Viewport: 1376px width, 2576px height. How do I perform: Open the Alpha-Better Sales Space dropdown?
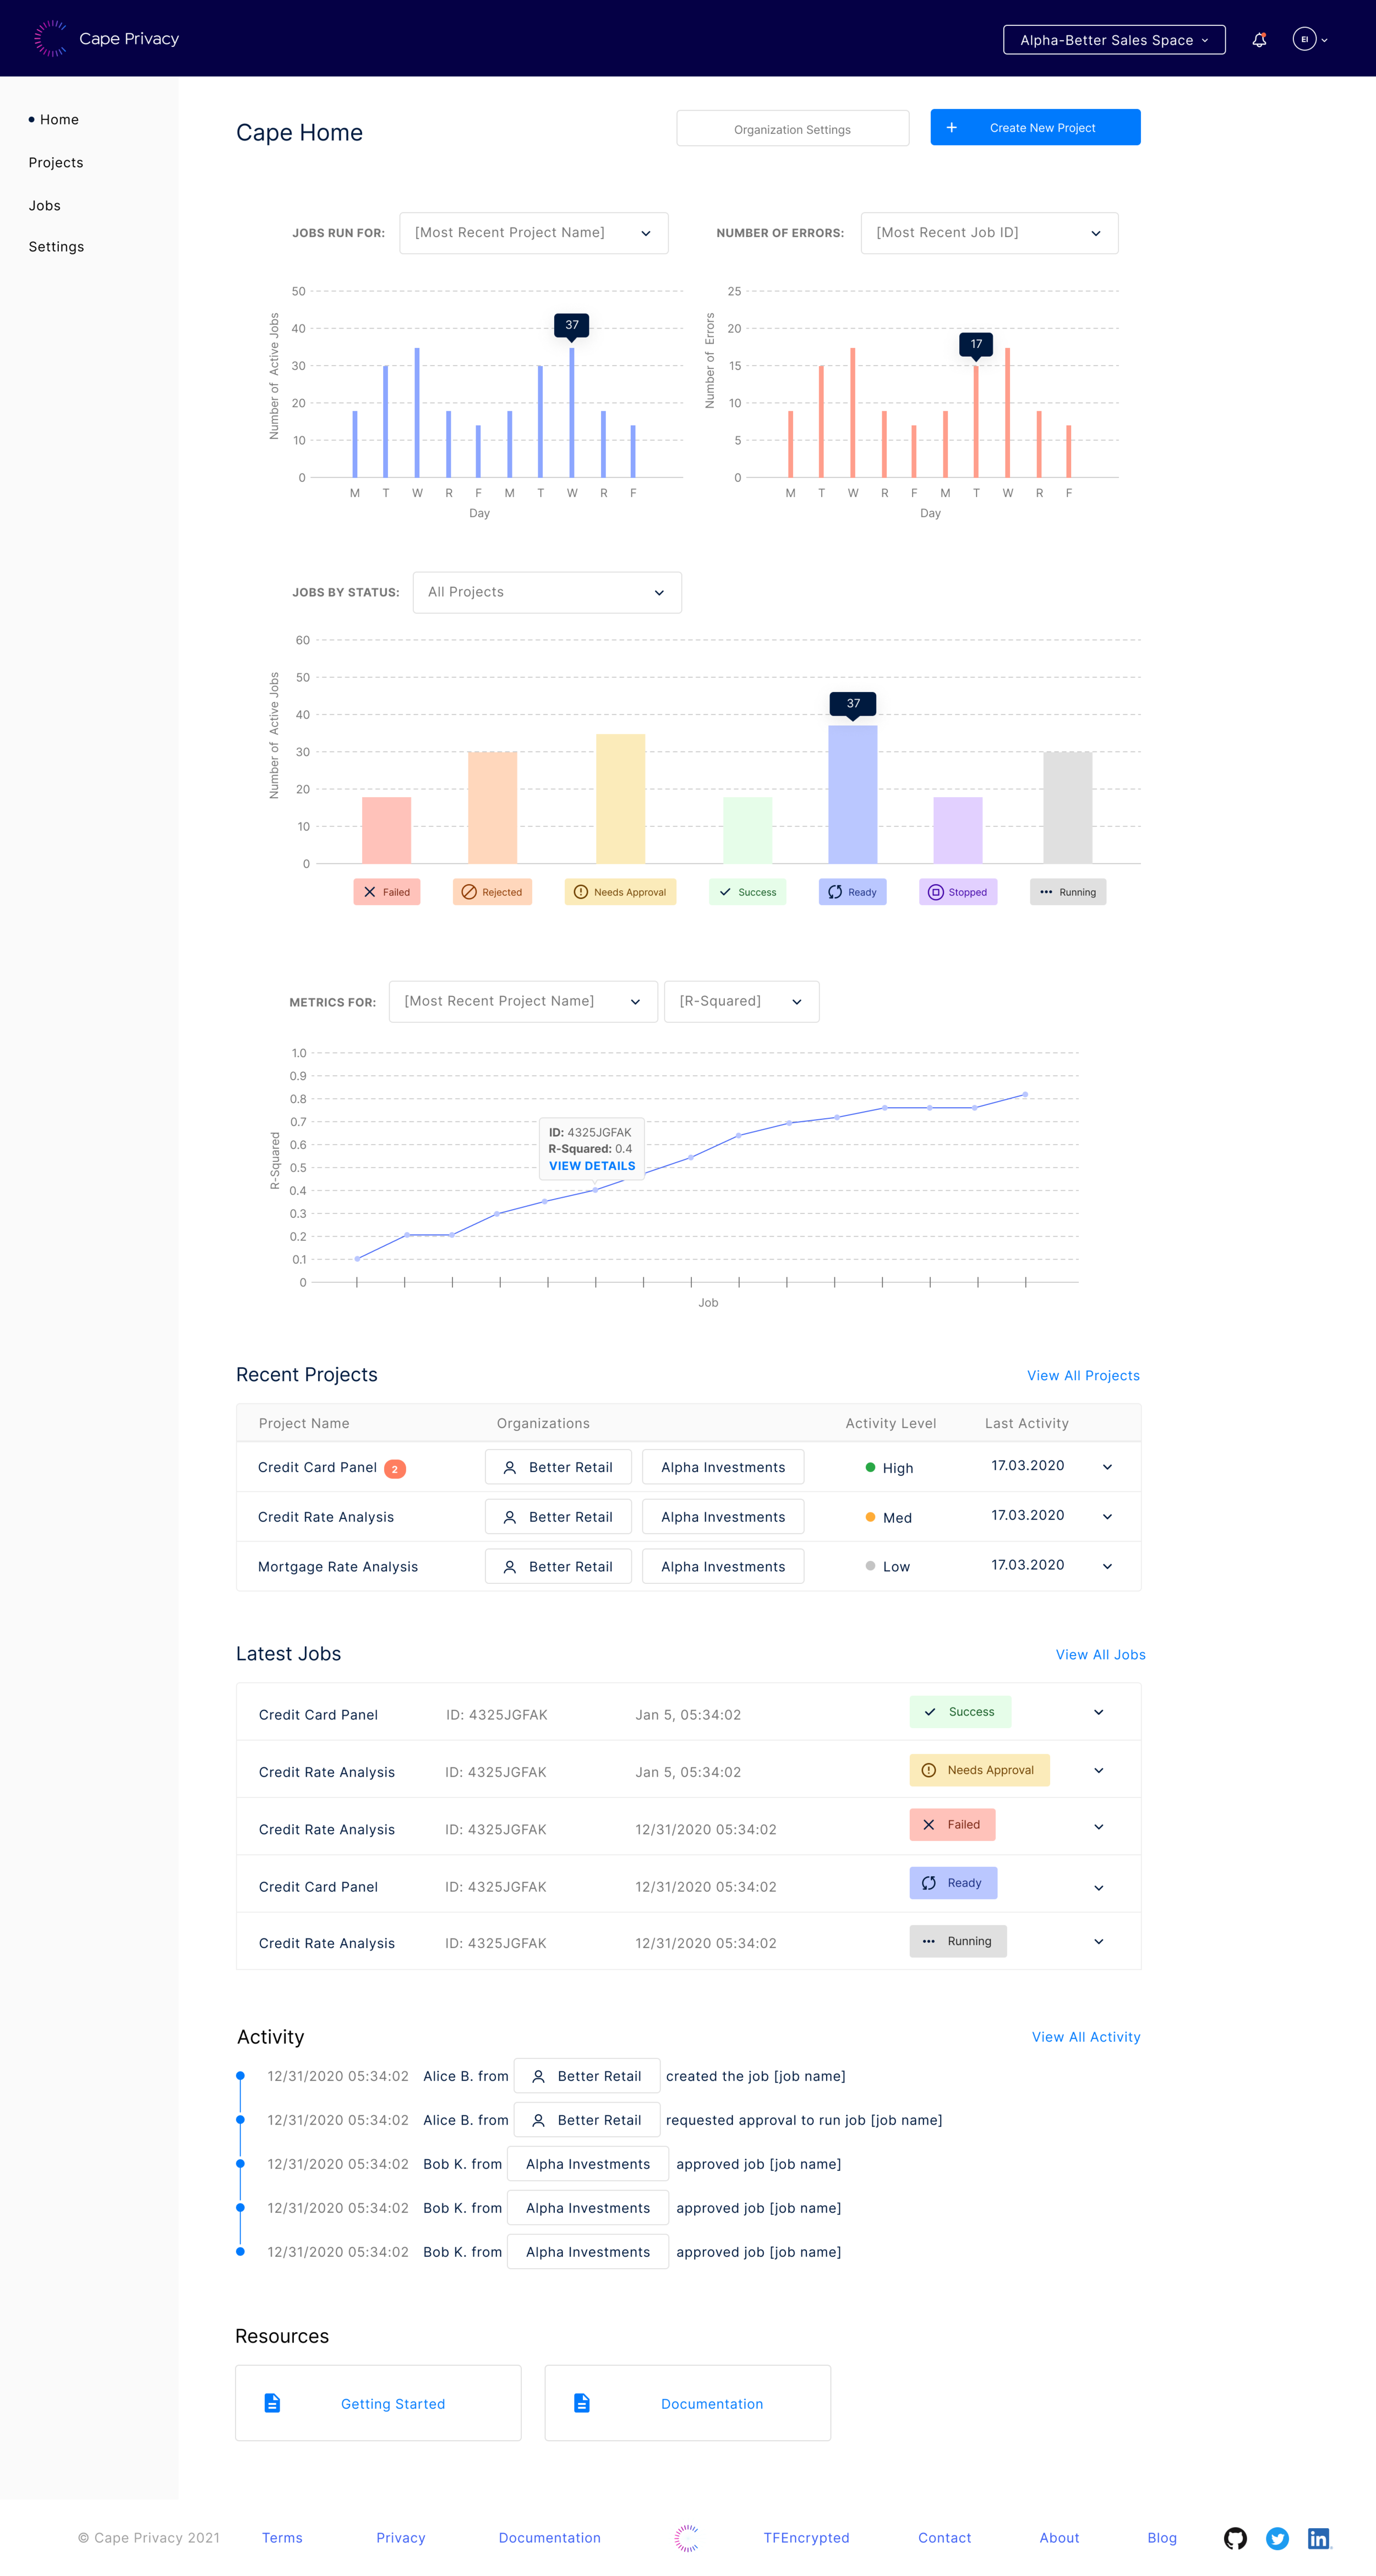click(x=1114, y=40)
